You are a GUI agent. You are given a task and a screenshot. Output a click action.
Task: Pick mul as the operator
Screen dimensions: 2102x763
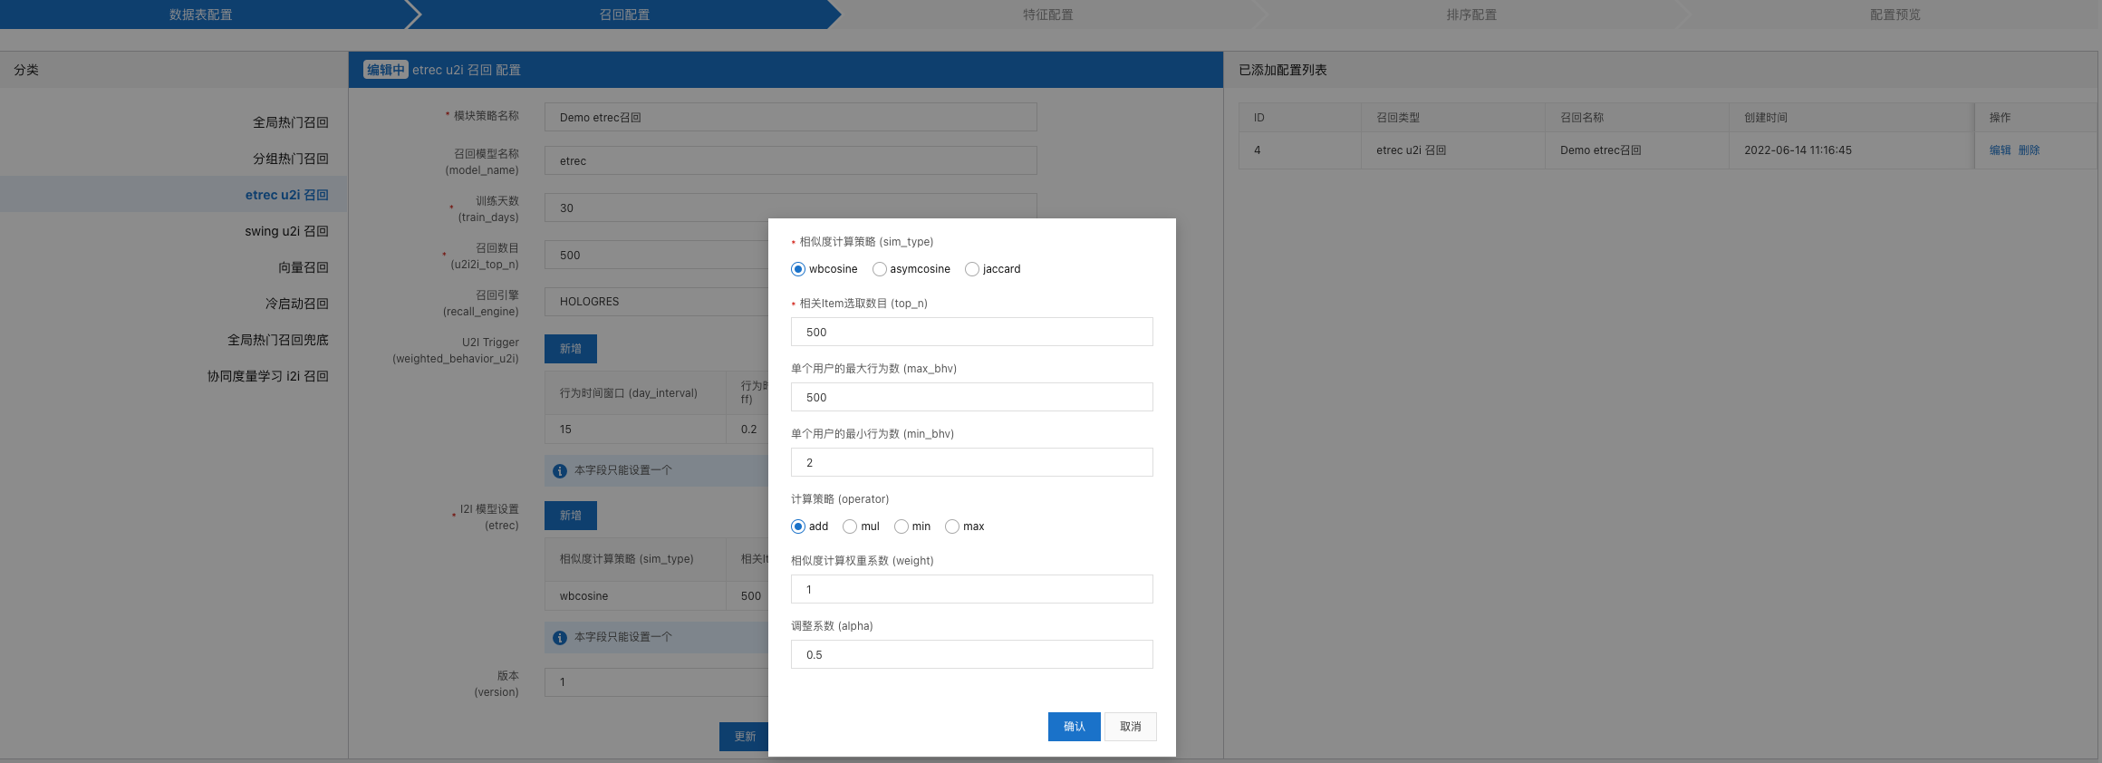pyautogui.click(x=850, y=526)
